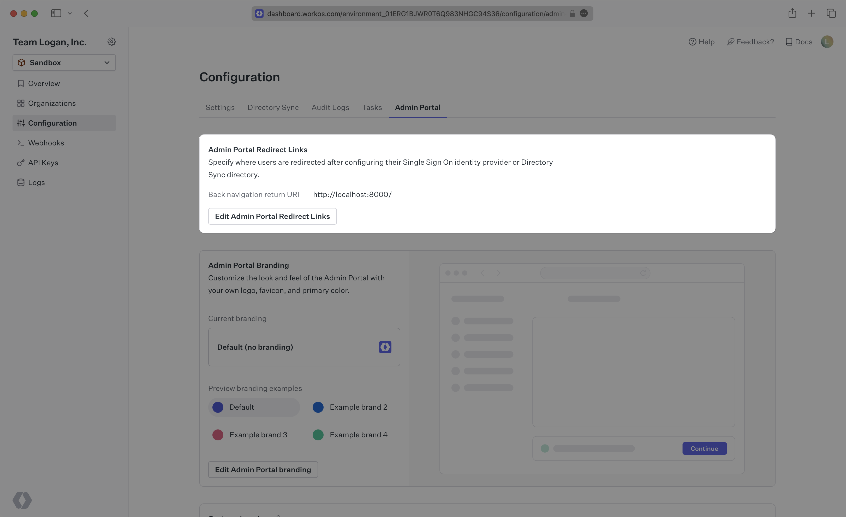This screenshot has height=517, width=846.
Task: Open the Feedback form from the header
Action: click(x=750, y=41)
